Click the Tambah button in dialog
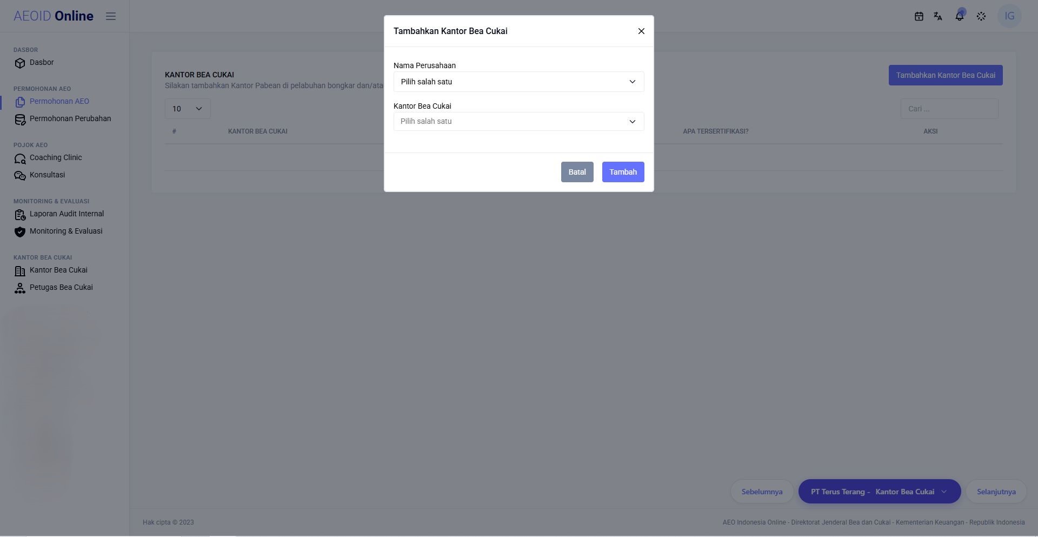 [x=623, y=172]
